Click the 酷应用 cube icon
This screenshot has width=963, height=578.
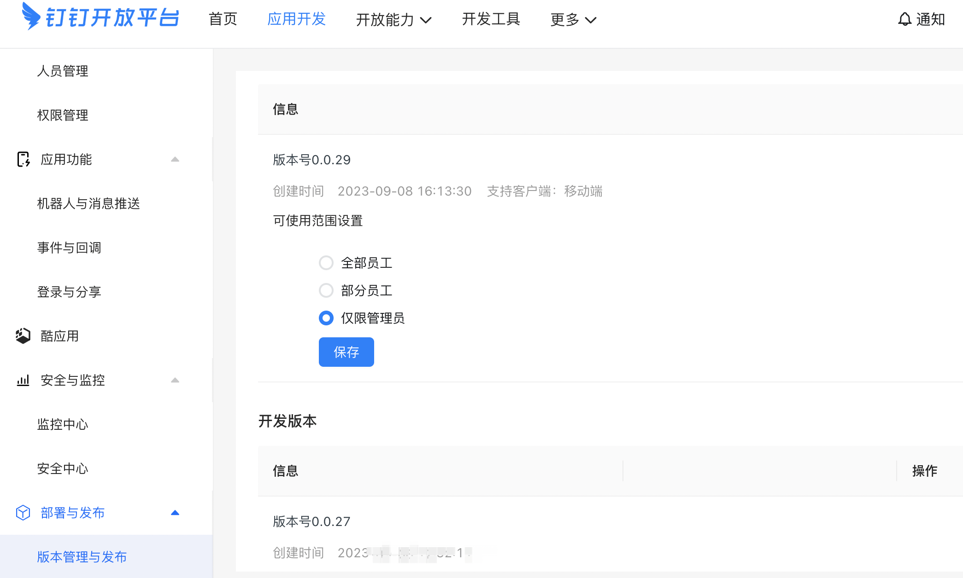click(23, 336)
